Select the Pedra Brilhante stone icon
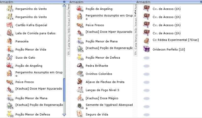The image size is (202, 118). pyautogui.click(x=80, y=65)
